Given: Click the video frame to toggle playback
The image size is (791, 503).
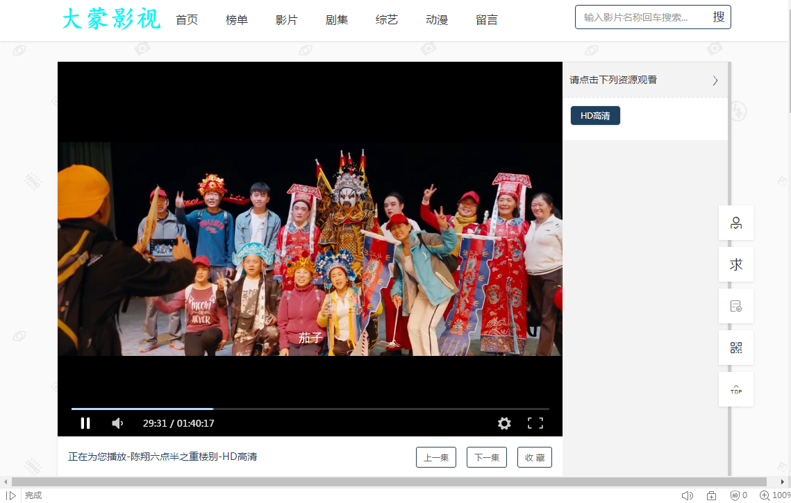Looking at the screenshot, I should click(310, 249).
